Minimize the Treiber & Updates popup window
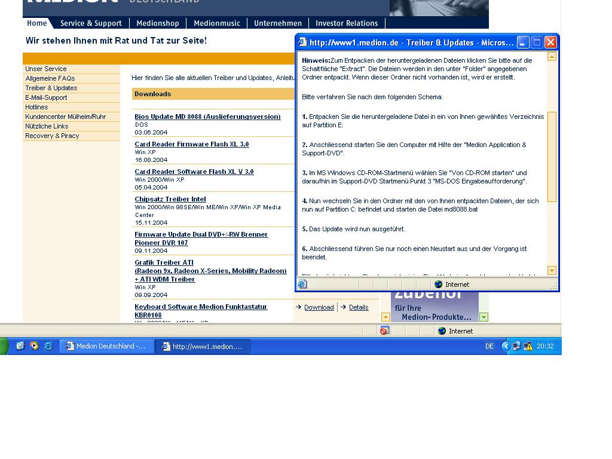The width and height of the screenshot is (612, 459). point(523,42)
